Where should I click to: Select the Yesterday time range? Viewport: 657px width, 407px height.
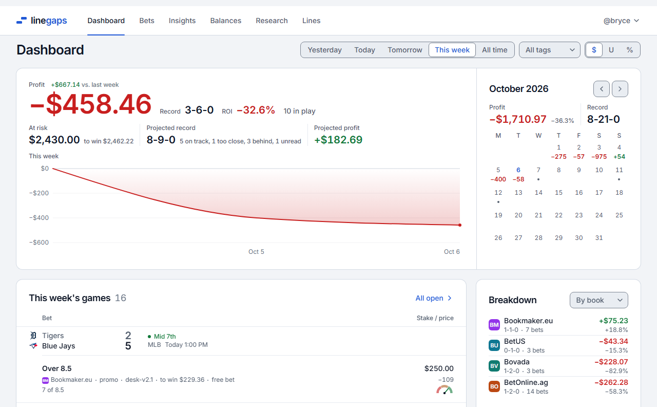(x=325, y=50)
